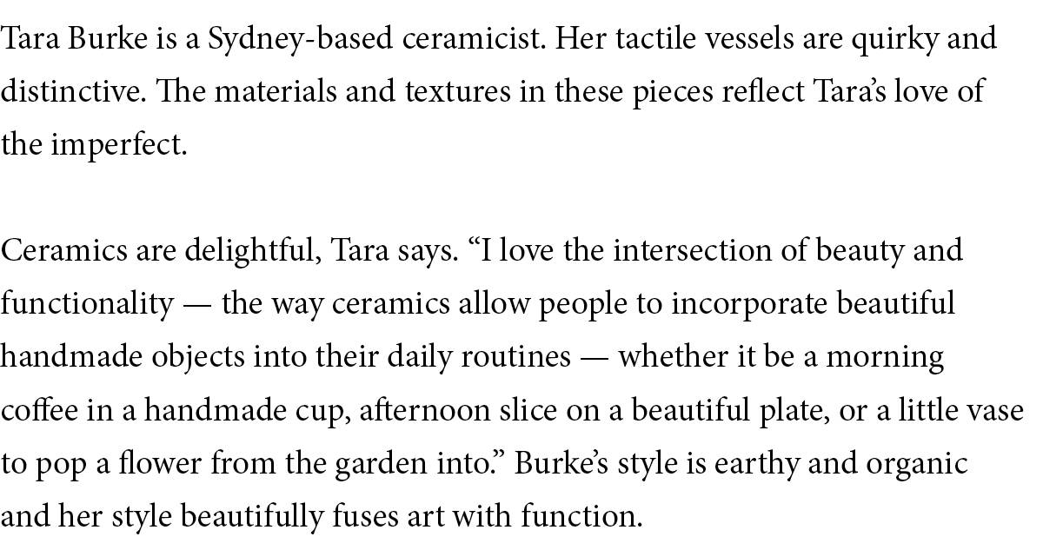
Task: Place cursor on the word 'routines'
Action: (x=518, y=356)
